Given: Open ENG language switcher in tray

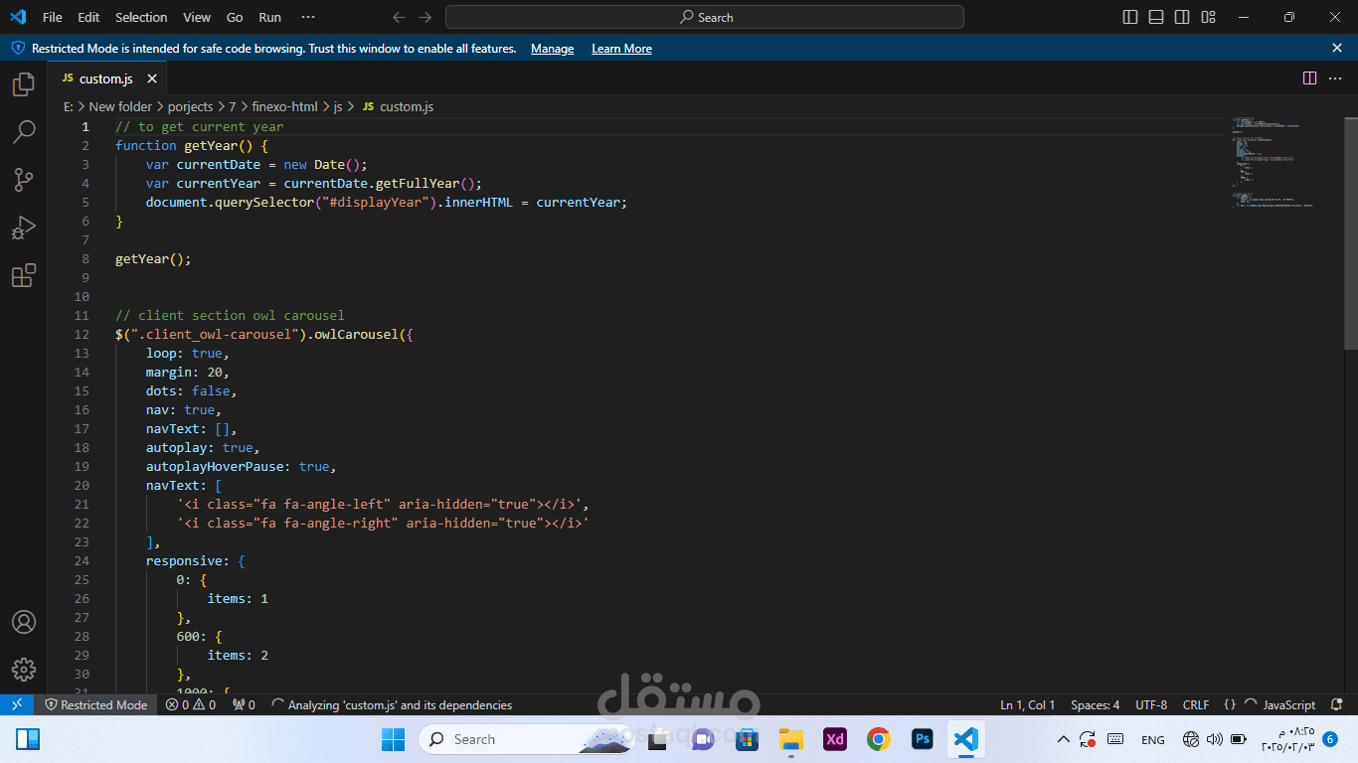Looking at the screenshot, I should [1153, 739].
